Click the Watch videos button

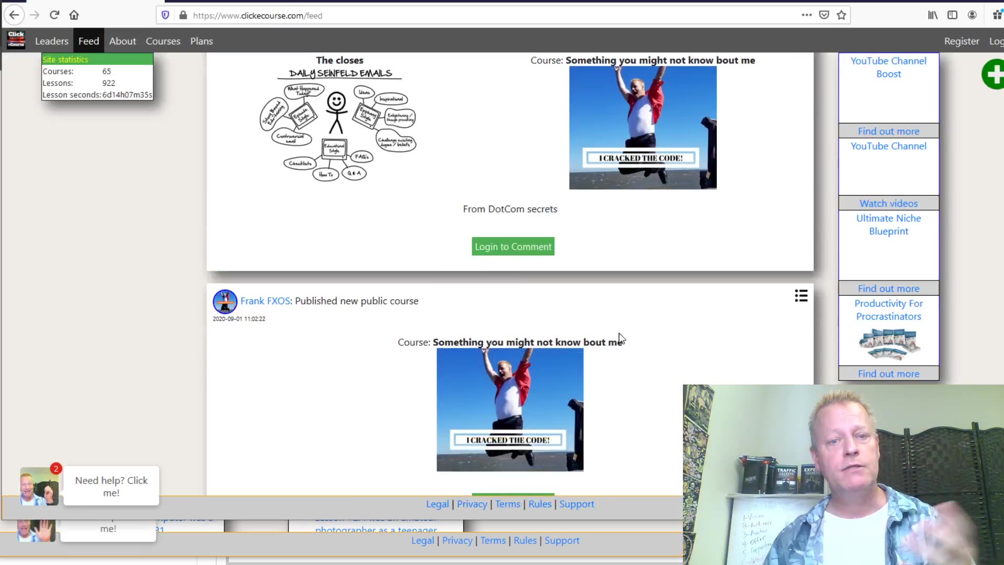click(888, 203)
